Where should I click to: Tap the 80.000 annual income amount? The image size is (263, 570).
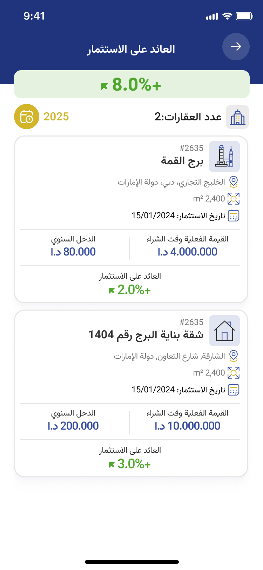pos(73,252)
